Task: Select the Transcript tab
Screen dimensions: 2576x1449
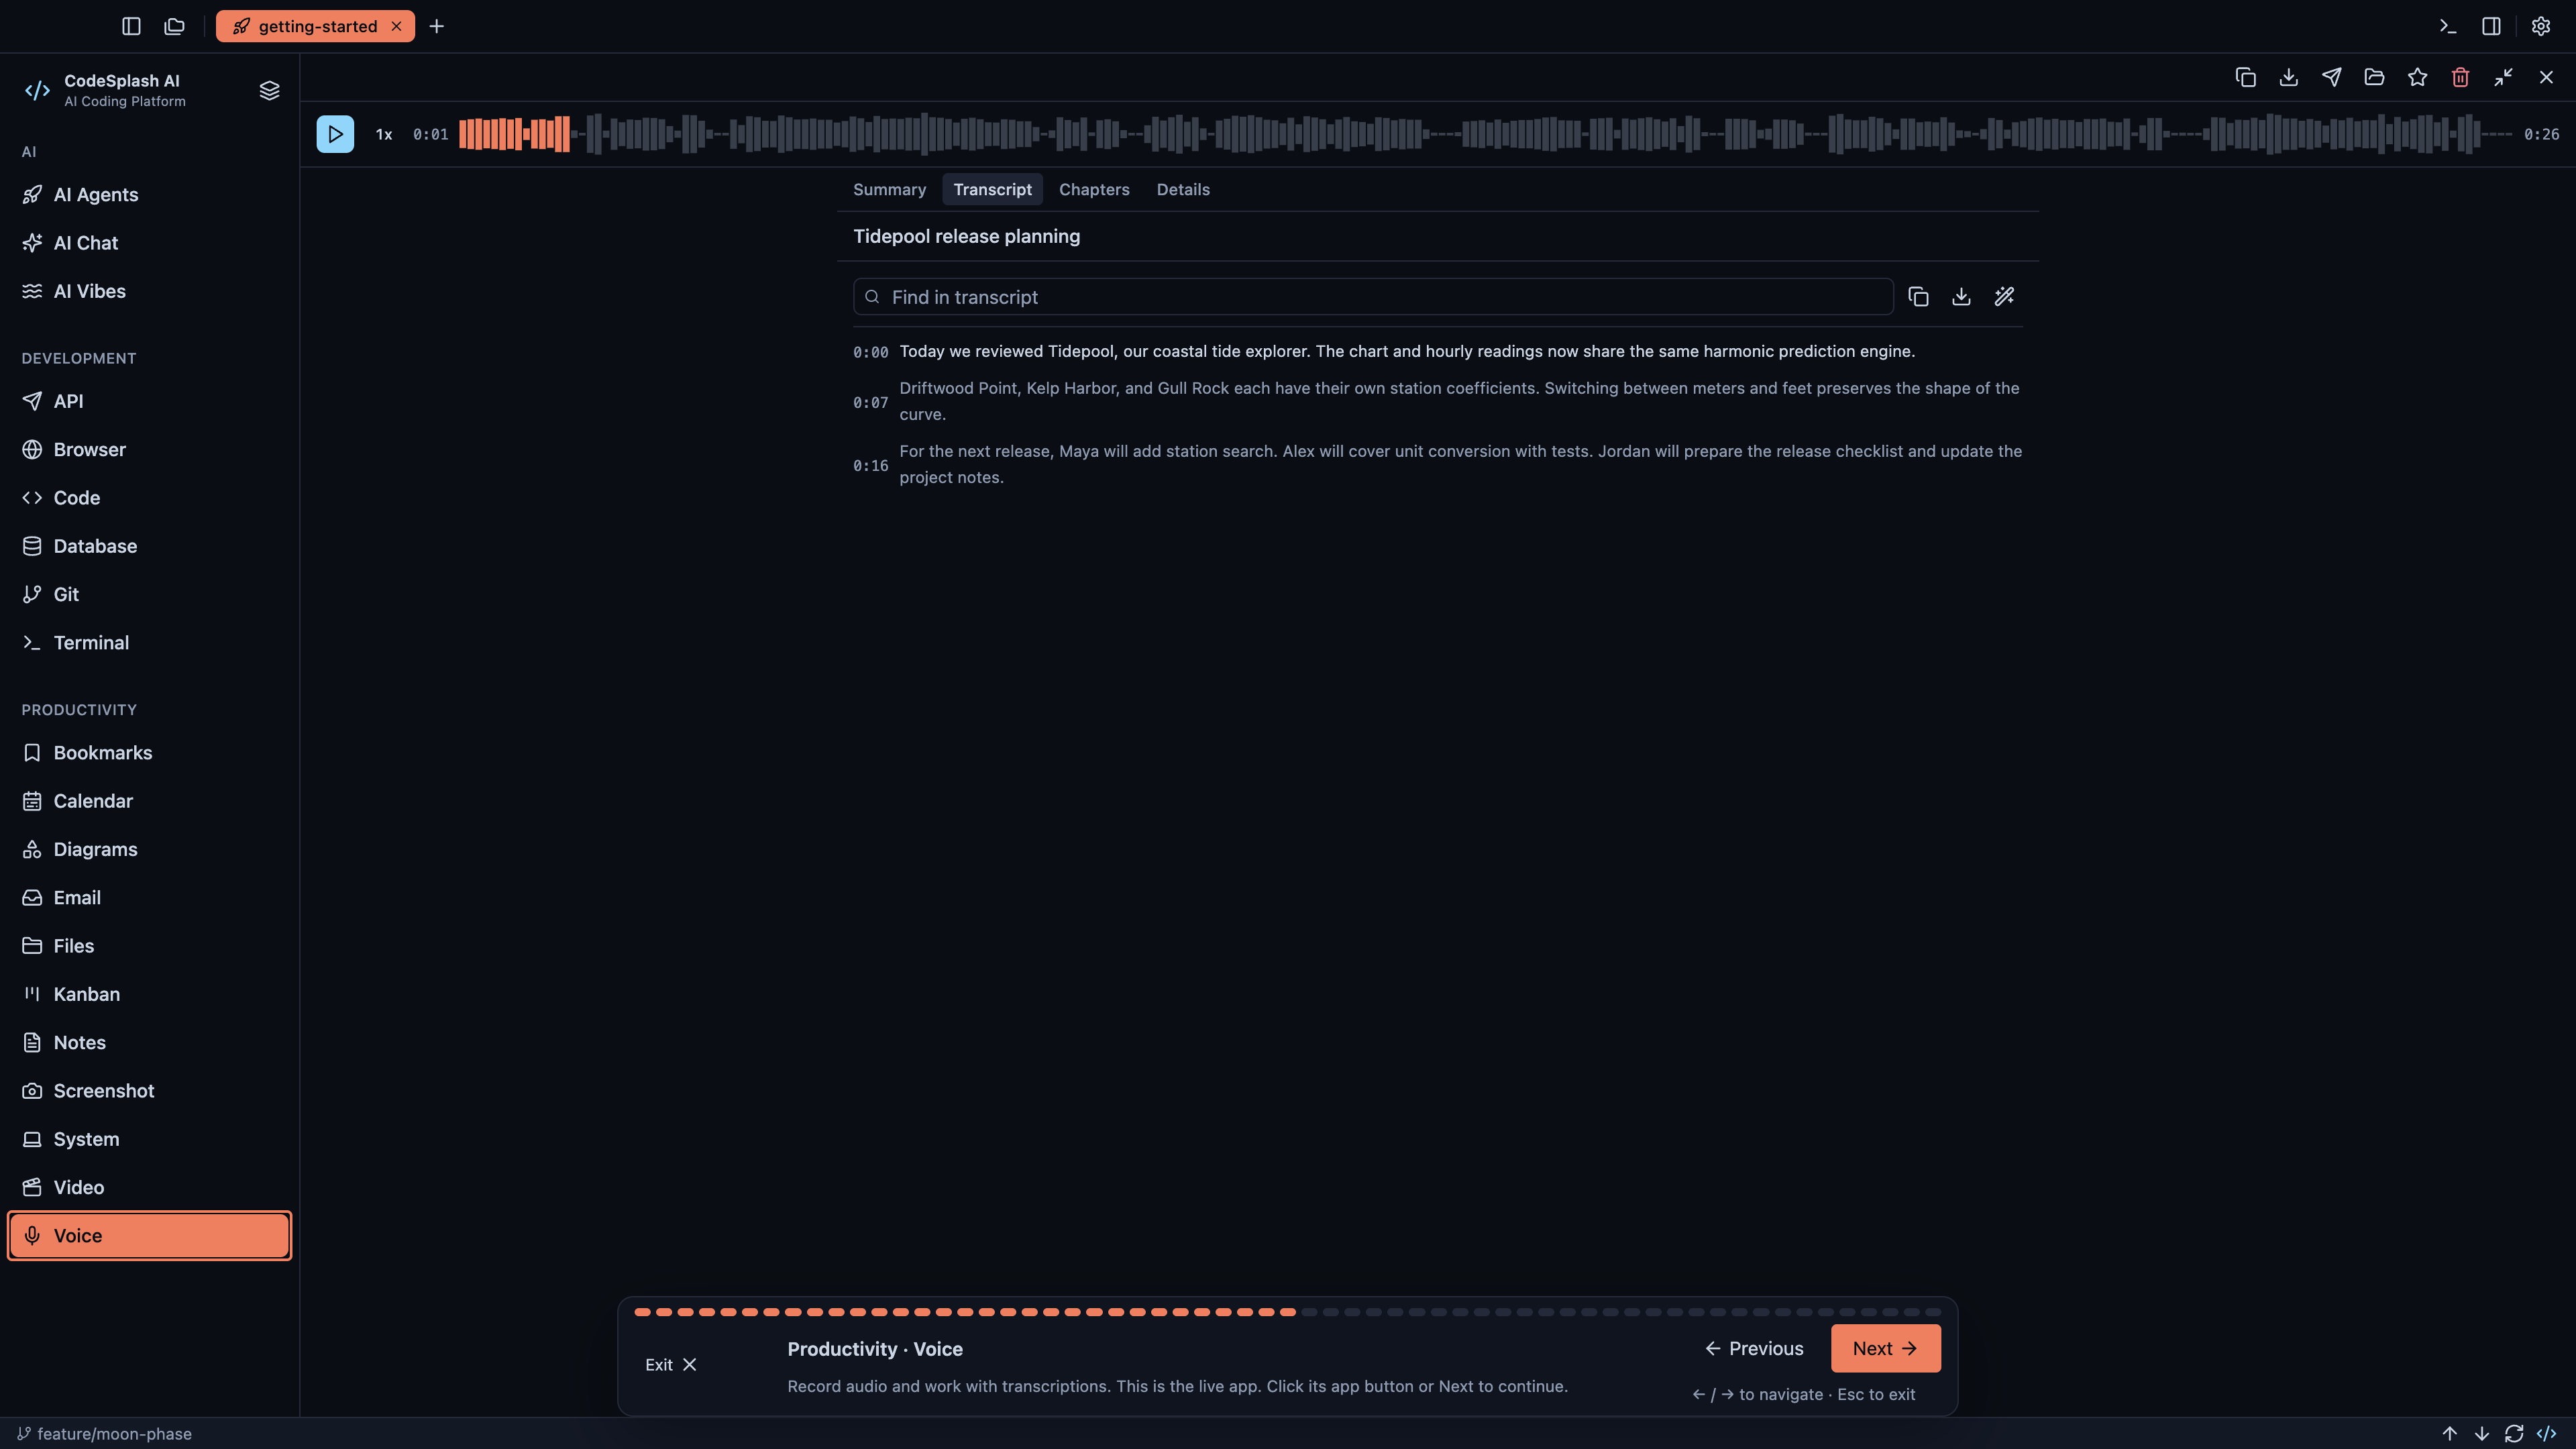Action: coord(992,189)
